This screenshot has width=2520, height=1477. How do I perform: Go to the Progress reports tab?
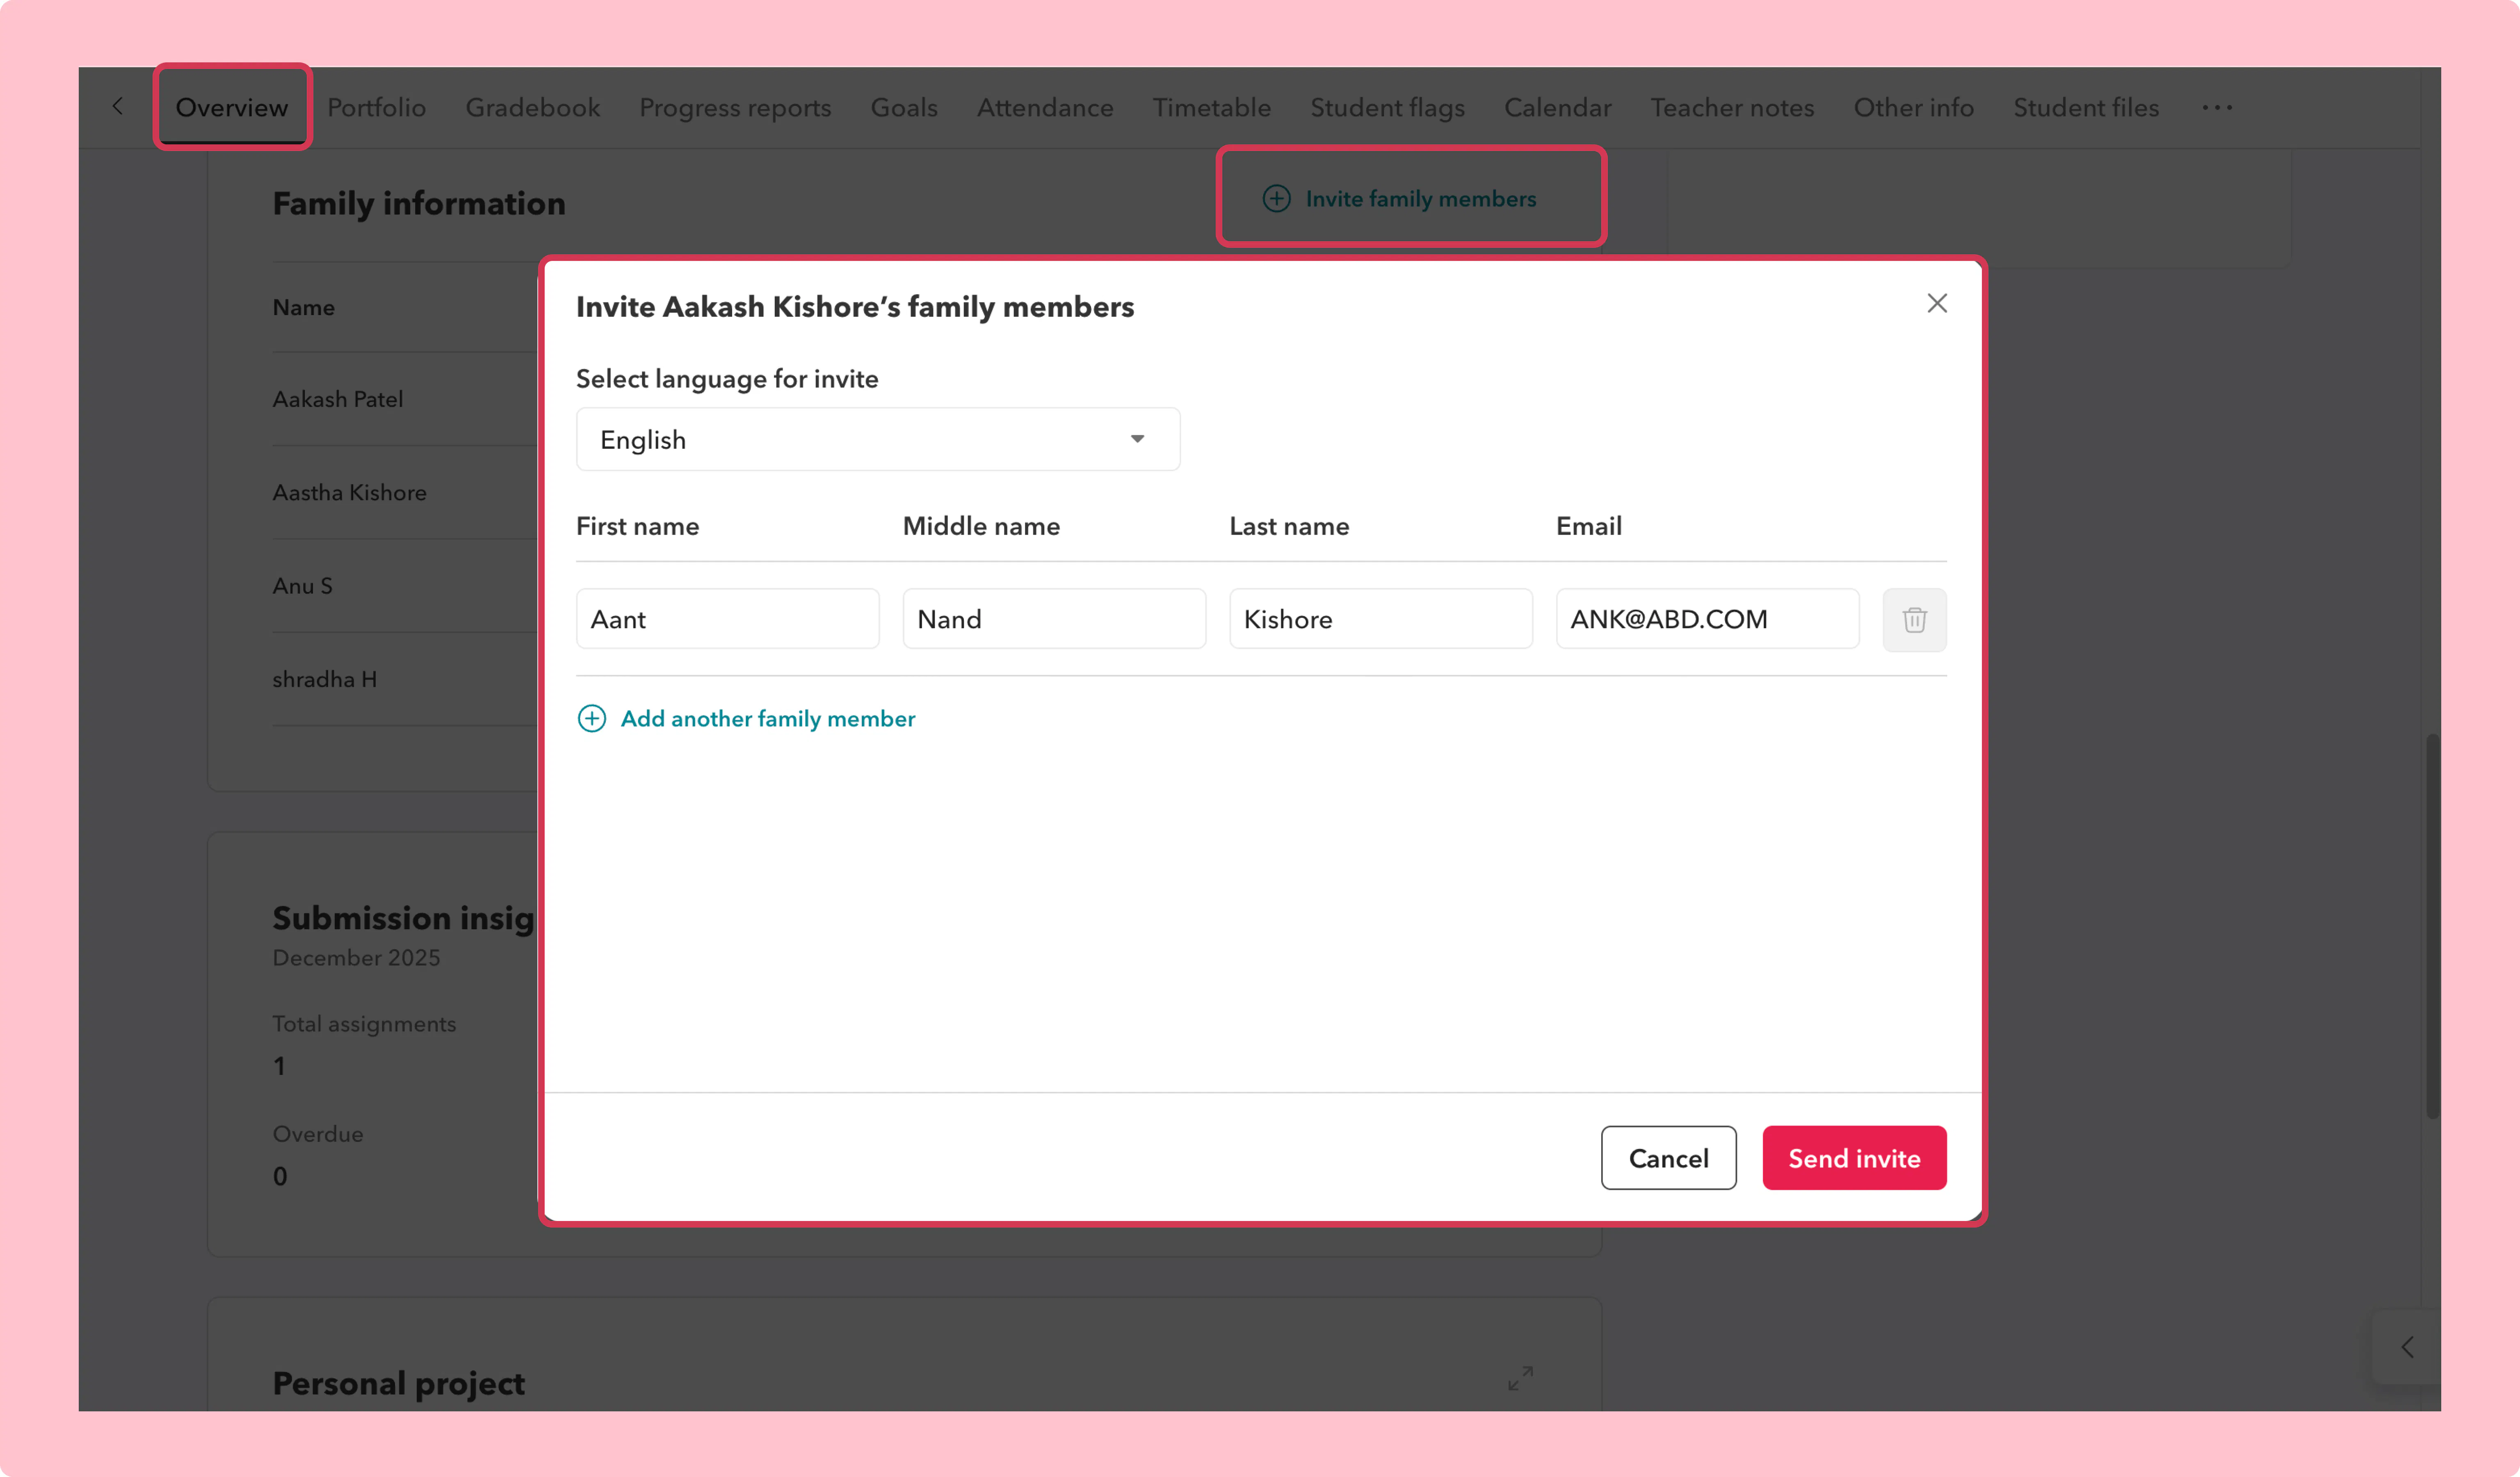pos(735,107)
